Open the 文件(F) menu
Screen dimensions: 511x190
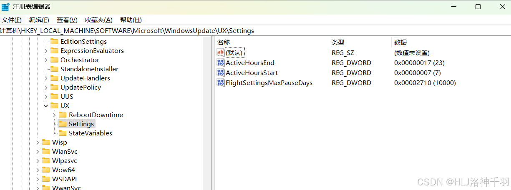tap(12, 20)
